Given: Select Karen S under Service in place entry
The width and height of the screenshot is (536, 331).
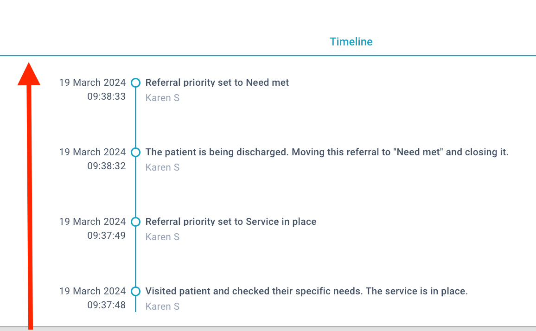Looking at the screenshot, I should pyautogui.click(x=162, y=236).
